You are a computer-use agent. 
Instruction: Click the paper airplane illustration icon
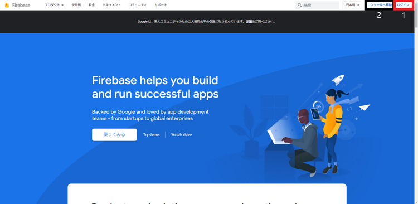point(364,107)
